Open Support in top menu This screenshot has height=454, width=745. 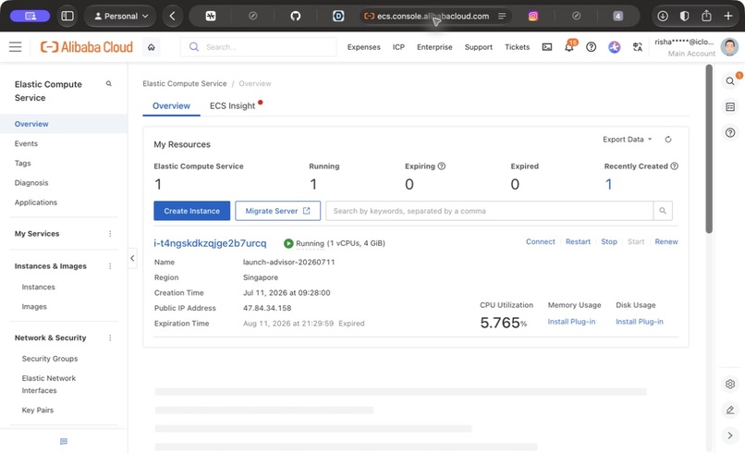point(478,47)
